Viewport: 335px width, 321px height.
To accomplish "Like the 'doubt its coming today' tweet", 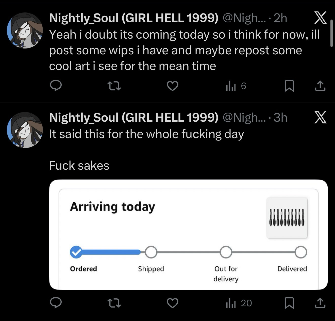I will 173,86.
